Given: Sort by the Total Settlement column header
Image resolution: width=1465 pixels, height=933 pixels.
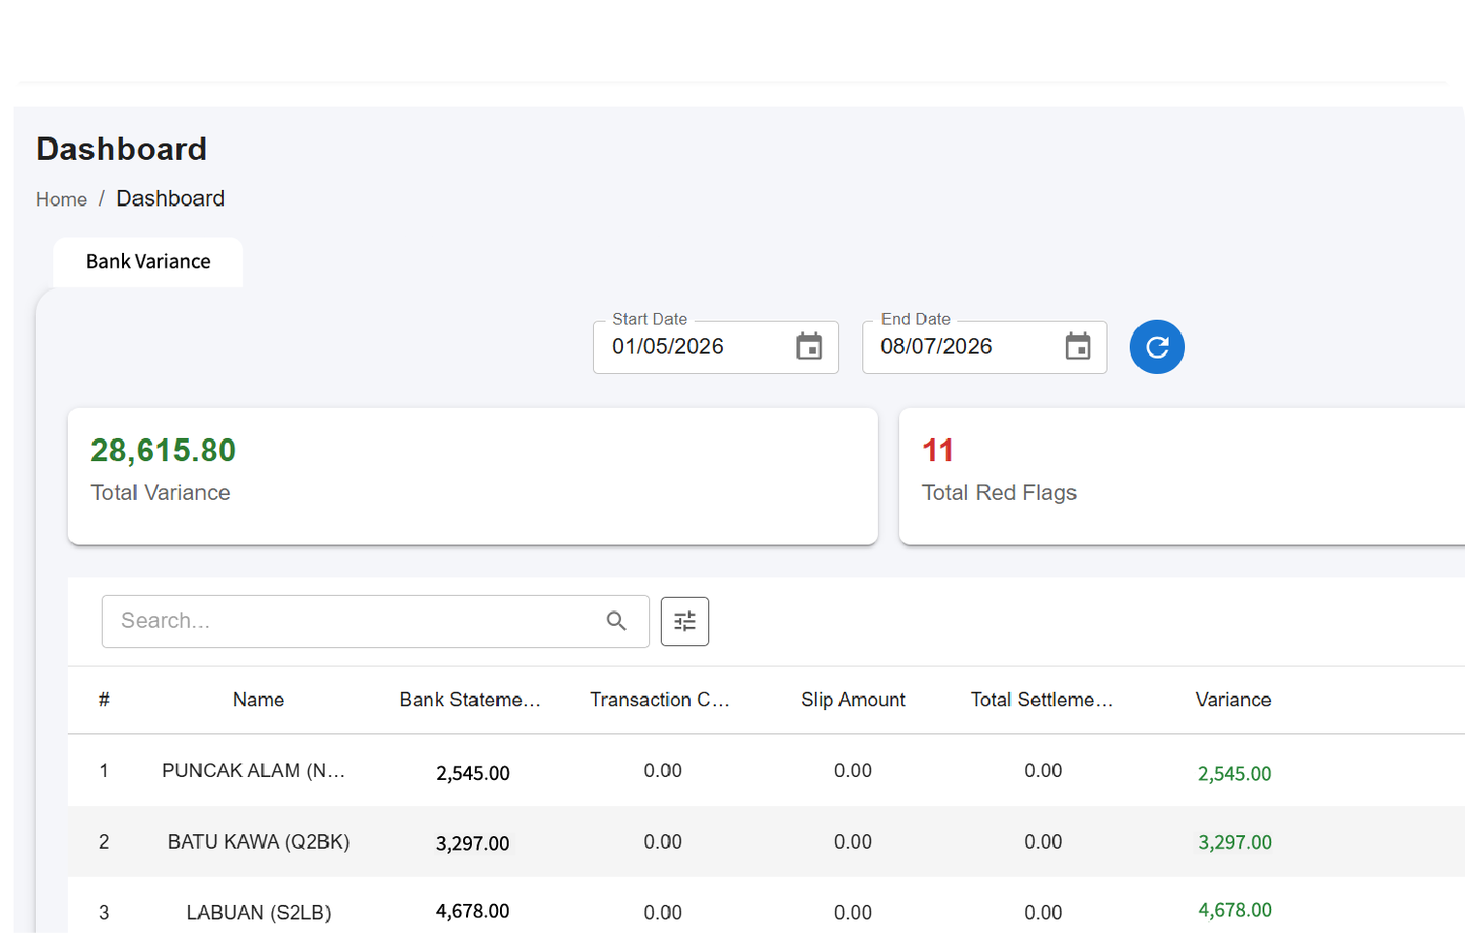Looking at the screenshot, I should pyautogui.click(x=1042, y=700).
